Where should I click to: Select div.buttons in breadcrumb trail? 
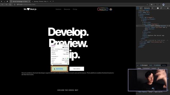[157, 65]
